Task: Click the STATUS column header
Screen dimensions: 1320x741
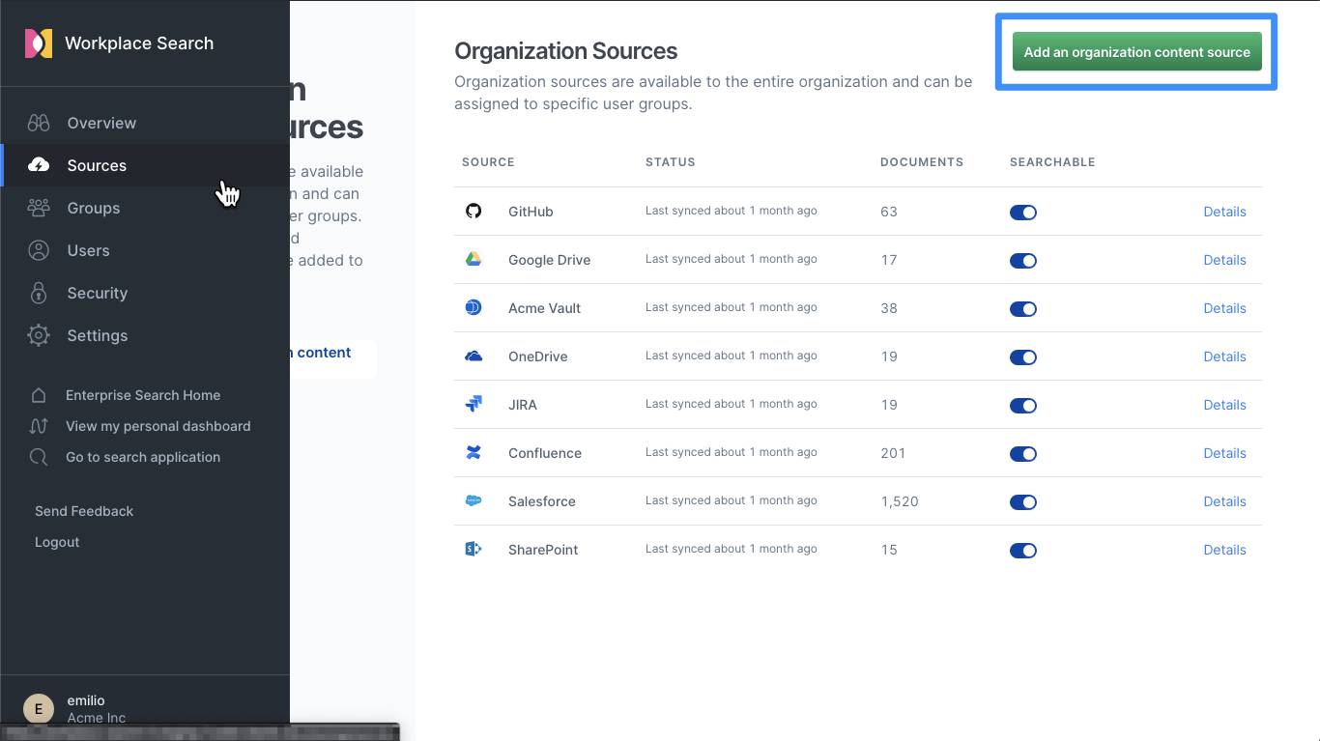Action: tap(671, 162)
